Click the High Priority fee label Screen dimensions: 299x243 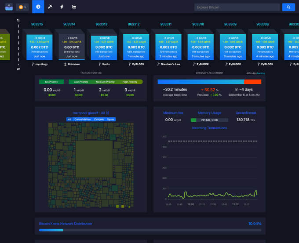130,82
